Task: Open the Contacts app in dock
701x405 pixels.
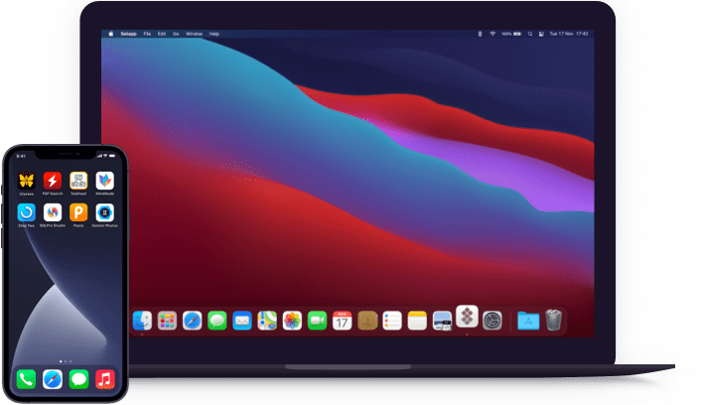Action: coord(367,321)
